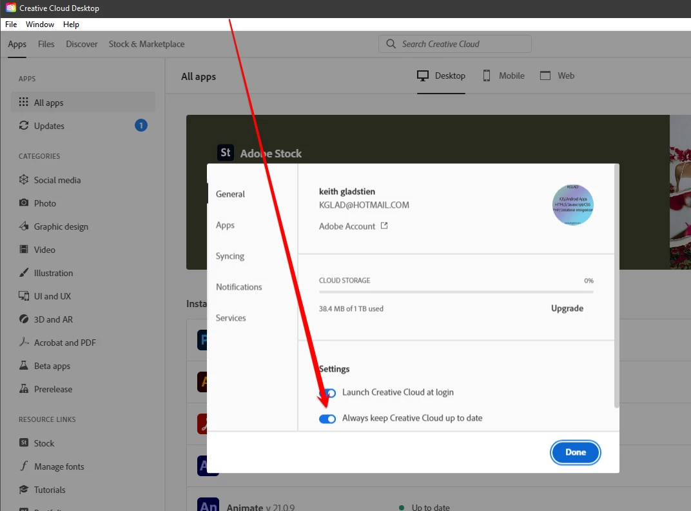Click the Adobe Stock St logo
The image size is (691, 511).
point(226,153)
